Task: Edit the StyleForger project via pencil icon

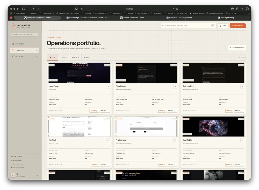Action: click(175, 87)
